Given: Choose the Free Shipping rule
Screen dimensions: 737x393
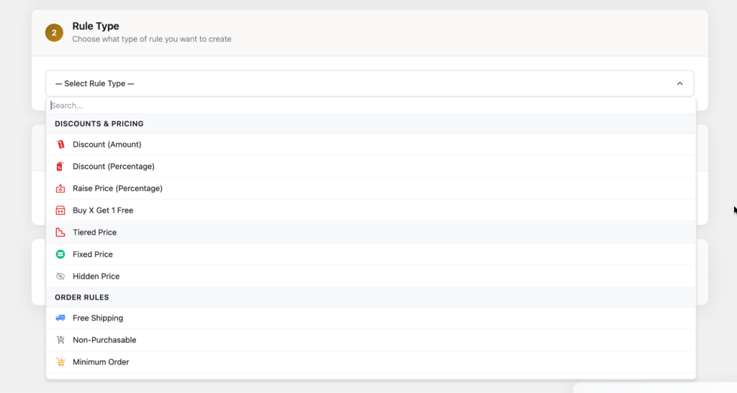Looking at the screenshot, I should (x=371, y=318).
